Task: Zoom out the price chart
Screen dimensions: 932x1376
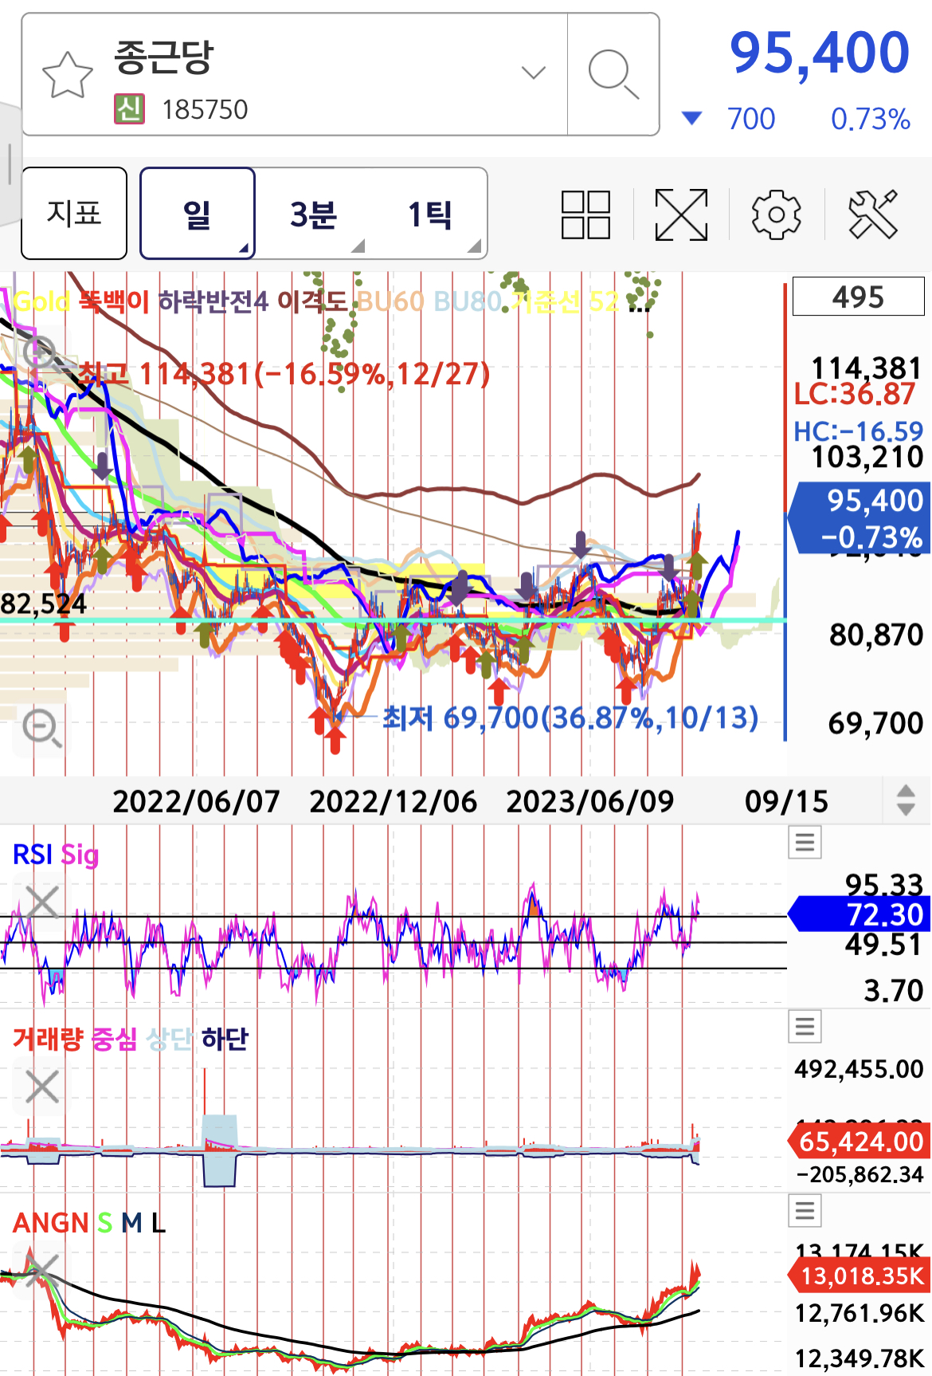Action: [41, 728]
